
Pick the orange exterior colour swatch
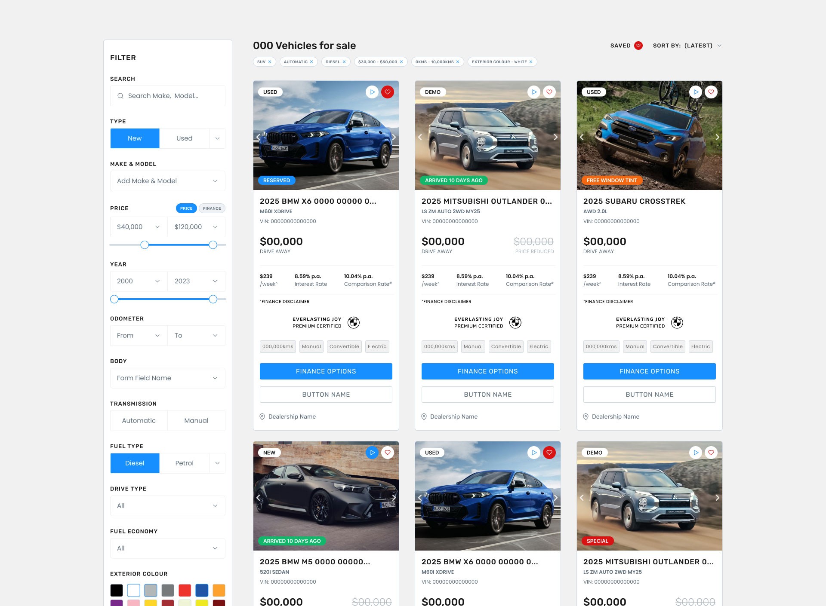tap(219, 590)
